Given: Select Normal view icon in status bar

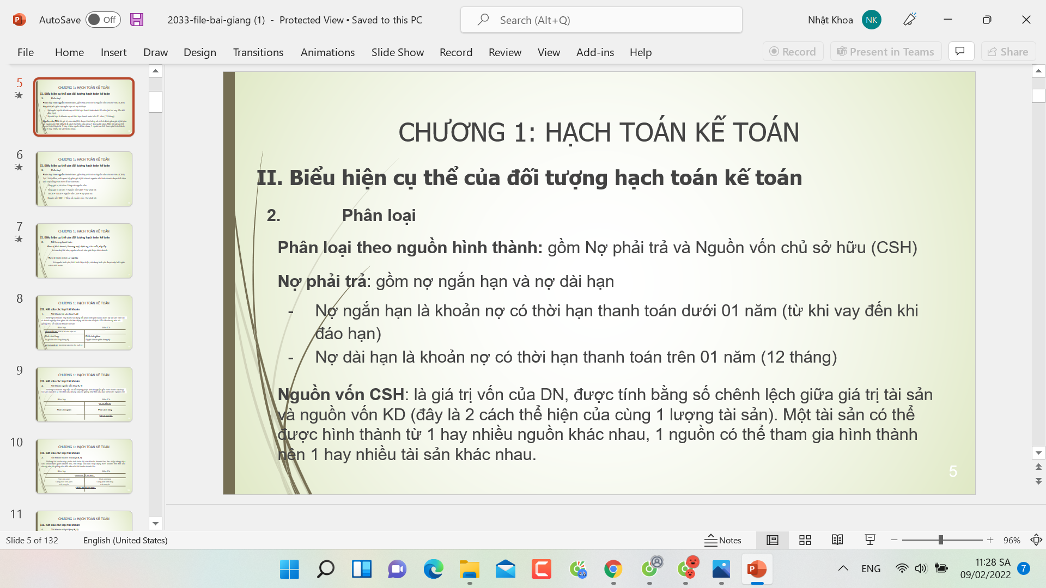Looking at the screenshot, I should coord(772,540).
